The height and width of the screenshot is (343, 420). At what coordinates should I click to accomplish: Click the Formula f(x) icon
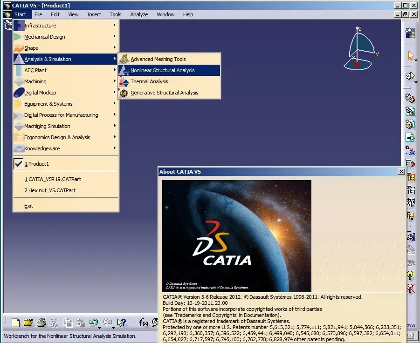coord(143,323)
